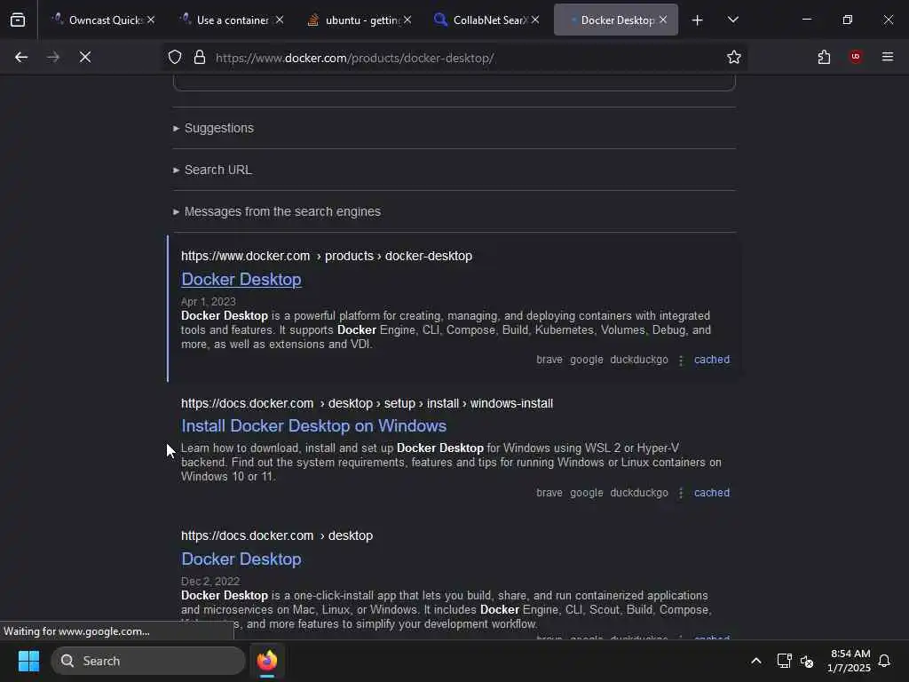Expand Messages from the search engines
The image size is (909, 682).
(277, 211)
